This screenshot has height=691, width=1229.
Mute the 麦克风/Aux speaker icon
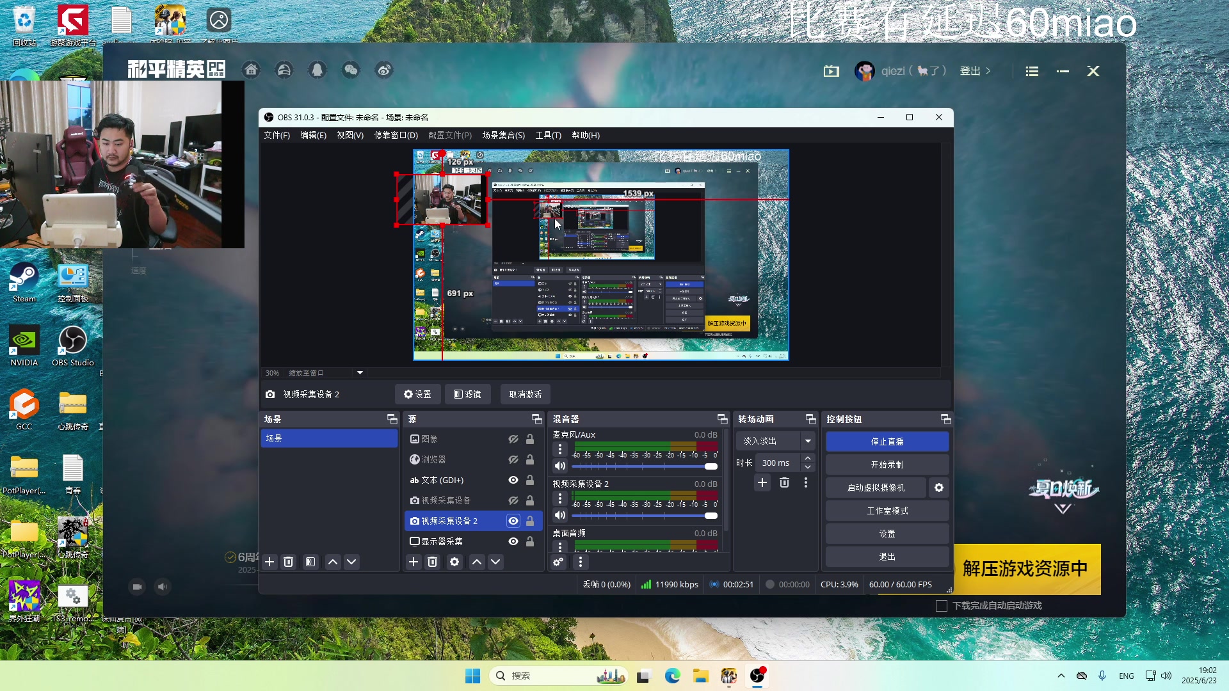(x=560, y=466)
